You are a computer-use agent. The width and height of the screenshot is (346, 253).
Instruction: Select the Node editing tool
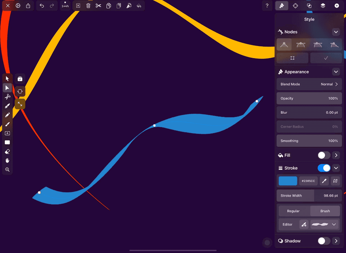7,88
